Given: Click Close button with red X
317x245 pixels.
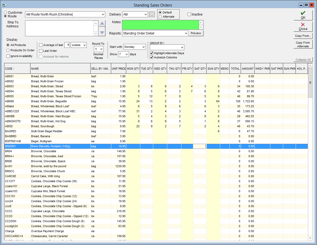Looking at the screenshot, I should [x=303, y=27].
